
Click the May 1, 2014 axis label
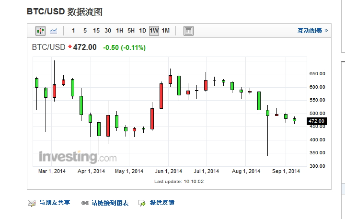tap(129, 171)
